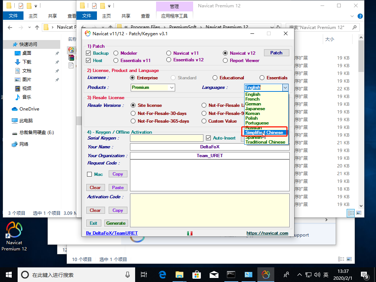Toggle Auto-Insert checkbox
376x282 pixels.
click(x=209, y=138)
